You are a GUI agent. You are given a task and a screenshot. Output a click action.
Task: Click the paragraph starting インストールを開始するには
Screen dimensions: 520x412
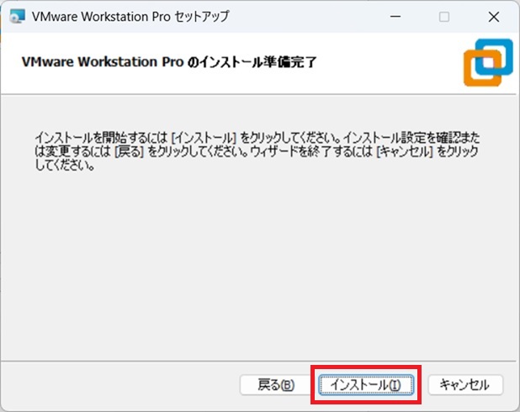(x=257, y=151)
